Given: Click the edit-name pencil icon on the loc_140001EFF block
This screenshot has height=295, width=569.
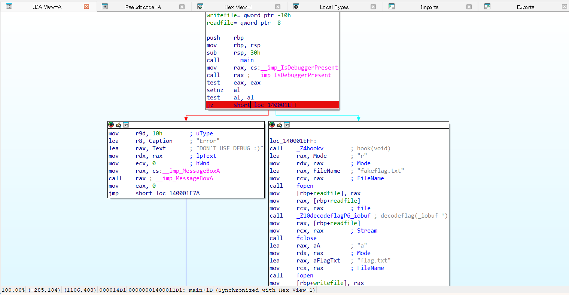Looking at the screenshot, I should (279, 125).
